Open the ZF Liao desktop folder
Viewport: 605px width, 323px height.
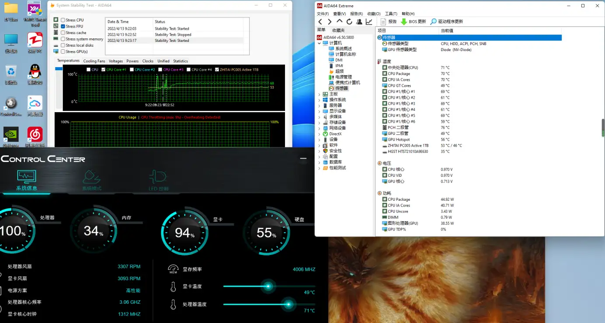click(x=11, y=12)
